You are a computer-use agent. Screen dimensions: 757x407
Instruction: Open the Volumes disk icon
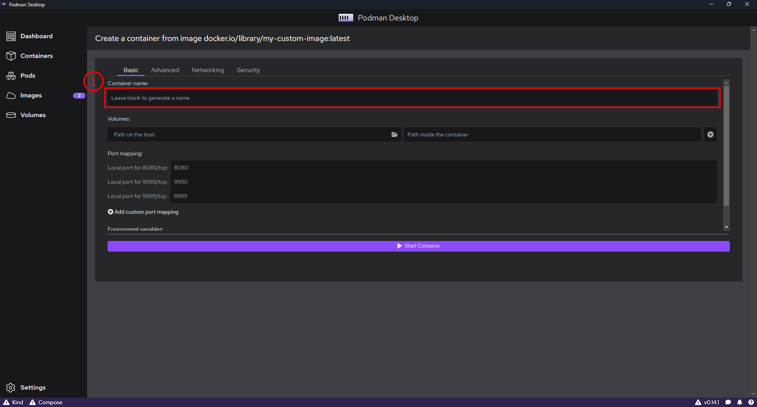tap(11, 115)
